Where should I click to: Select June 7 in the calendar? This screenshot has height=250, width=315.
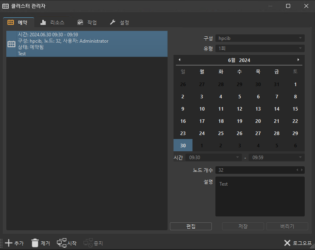click(277, 97)
